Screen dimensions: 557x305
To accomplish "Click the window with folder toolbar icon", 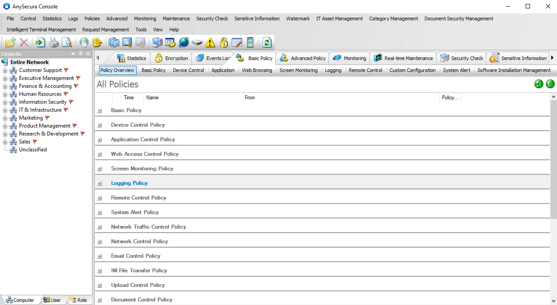I will (x=170, y=42).
